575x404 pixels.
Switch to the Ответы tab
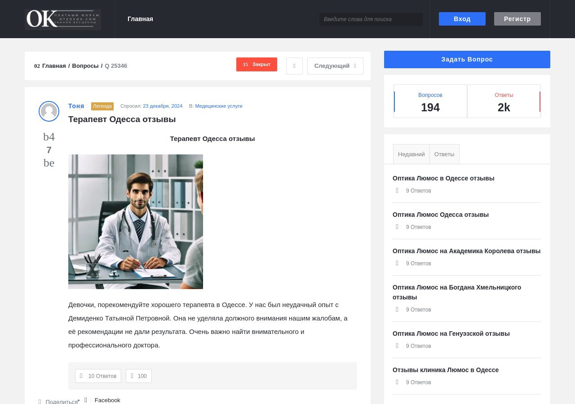click(444, 154)
